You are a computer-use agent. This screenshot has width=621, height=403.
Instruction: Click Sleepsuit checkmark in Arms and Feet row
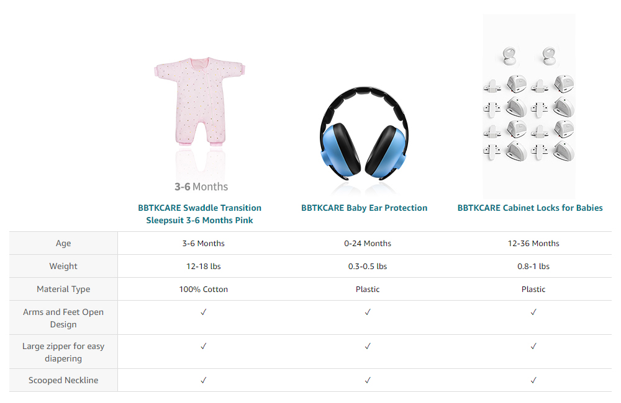tap(204, 312)
